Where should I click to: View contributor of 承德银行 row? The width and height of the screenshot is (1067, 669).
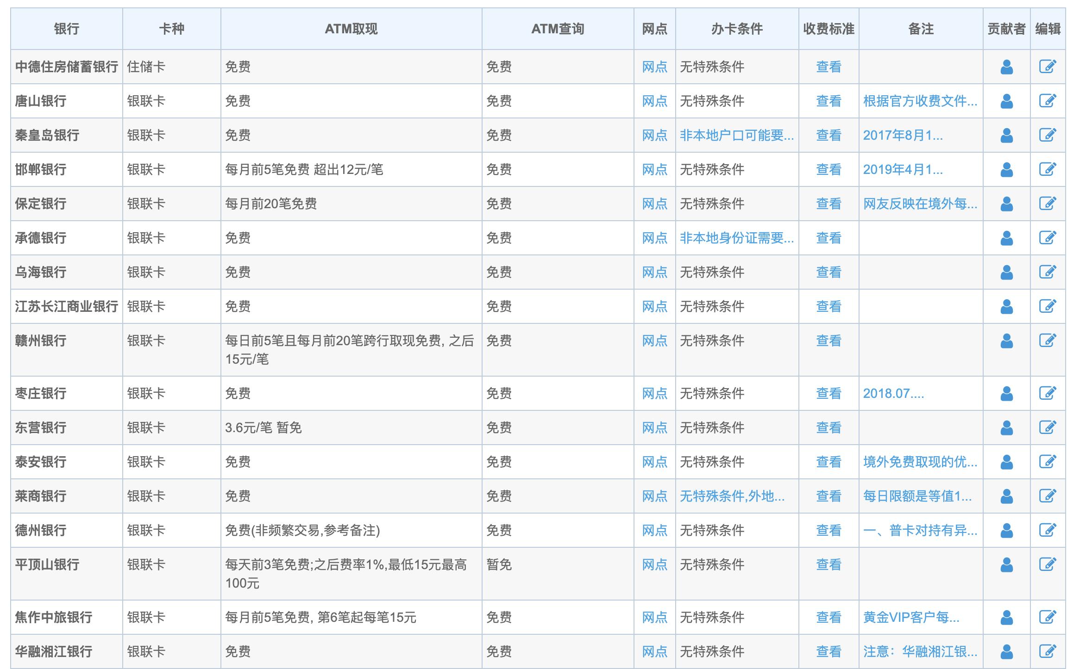[x=1006, y=238]
